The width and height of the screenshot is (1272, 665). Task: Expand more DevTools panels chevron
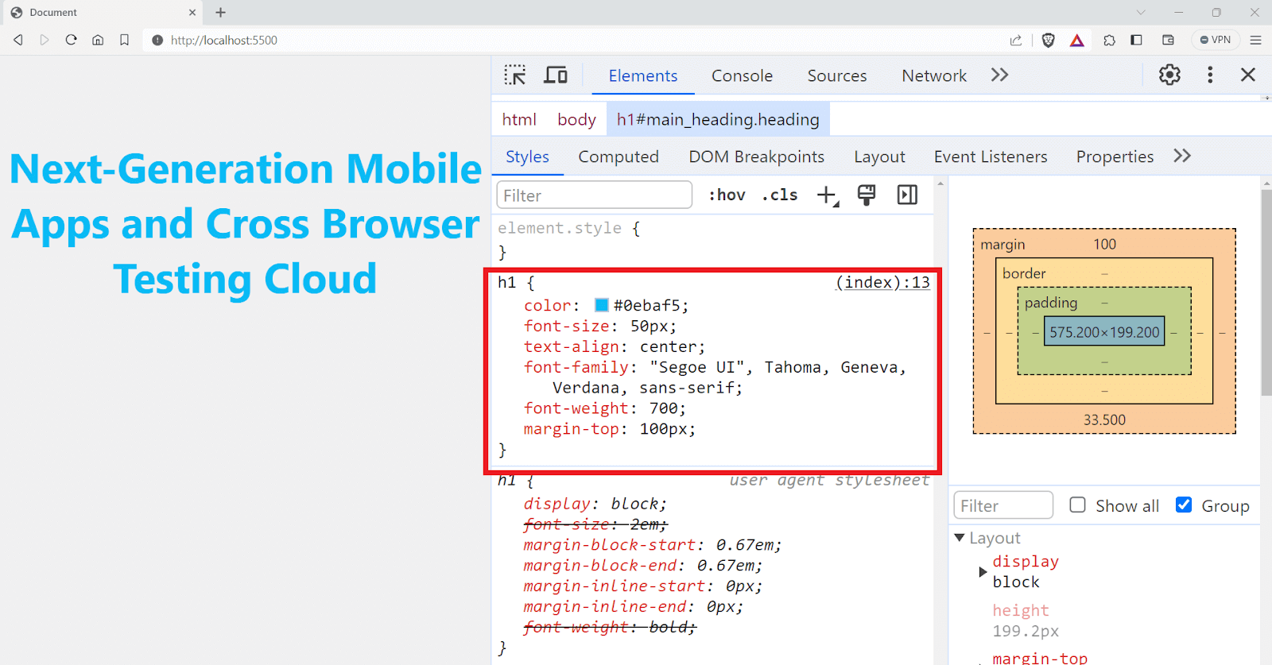[999, 75]
